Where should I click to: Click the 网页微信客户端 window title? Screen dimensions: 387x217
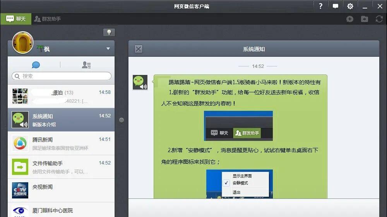coord(192,7)
